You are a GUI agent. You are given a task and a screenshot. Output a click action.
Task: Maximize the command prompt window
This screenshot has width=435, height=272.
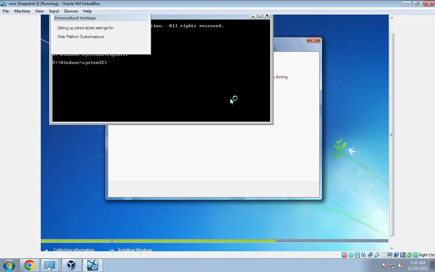260,16
